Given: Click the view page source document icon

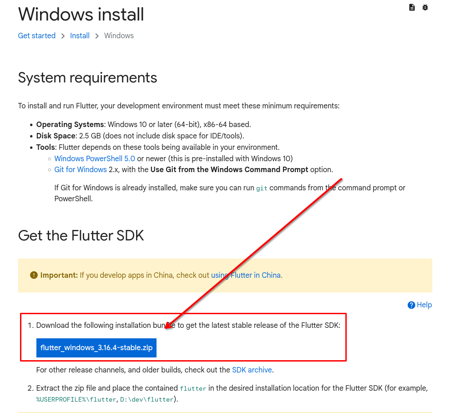Looking at the screenshot, I should 412,7.
